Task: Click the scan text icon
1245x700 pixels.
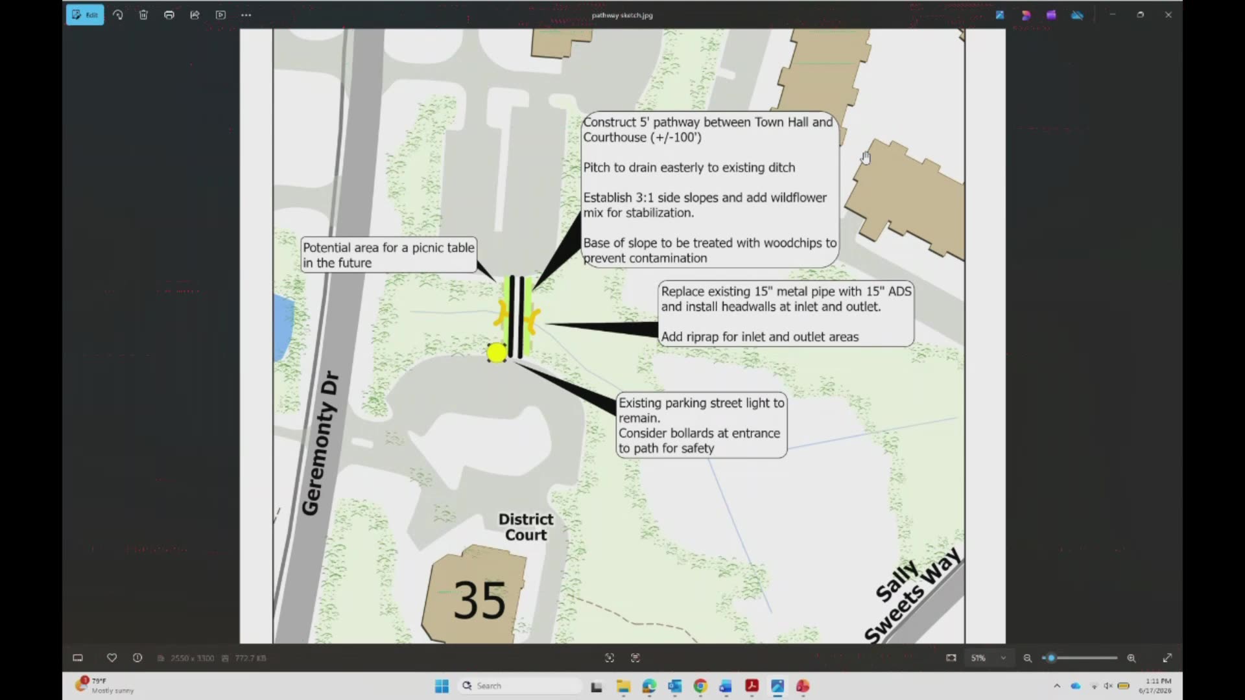Action: click(635, 658)
